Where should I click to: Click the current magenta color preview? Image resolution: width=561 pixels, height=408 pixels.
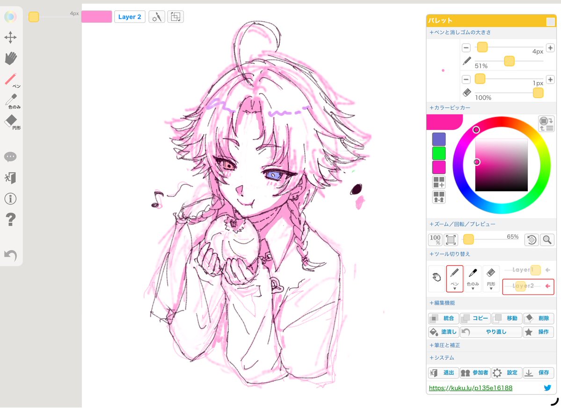(x=444, y=122)
